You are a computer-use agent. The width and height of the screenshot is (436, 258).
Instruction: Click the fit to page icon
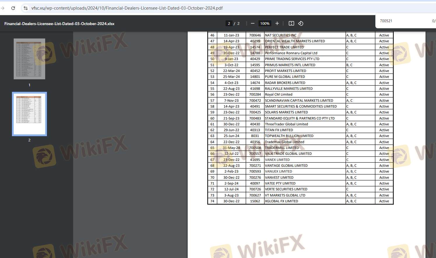pos(291,23)
